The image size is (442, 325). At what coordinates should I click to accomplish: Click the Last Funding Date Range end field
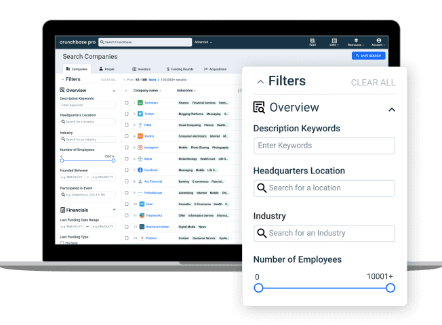pos(104,226)
